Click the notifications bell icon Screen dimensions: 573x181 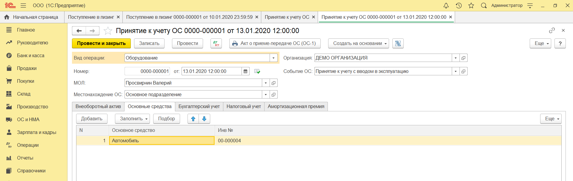click(446, 5)
